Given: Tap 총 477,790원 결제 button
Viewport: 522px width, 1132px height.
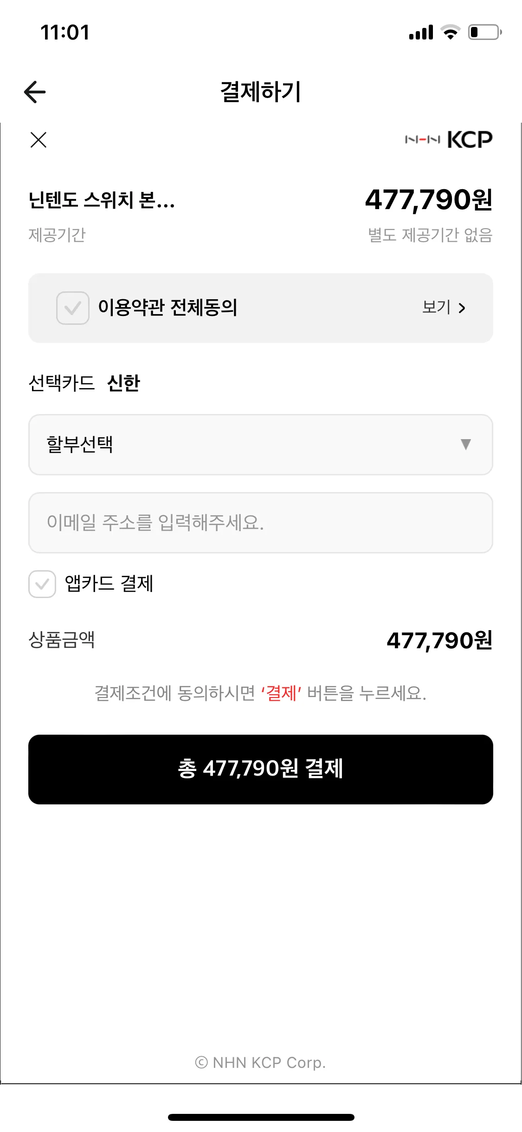Looking at the screenshot, I should click(x=261, y=770).
